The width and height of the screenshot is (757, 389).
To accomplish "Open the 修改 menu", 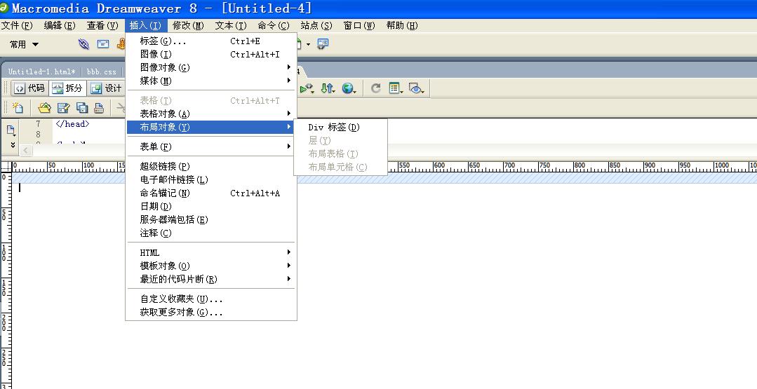I will click(188, 25).
